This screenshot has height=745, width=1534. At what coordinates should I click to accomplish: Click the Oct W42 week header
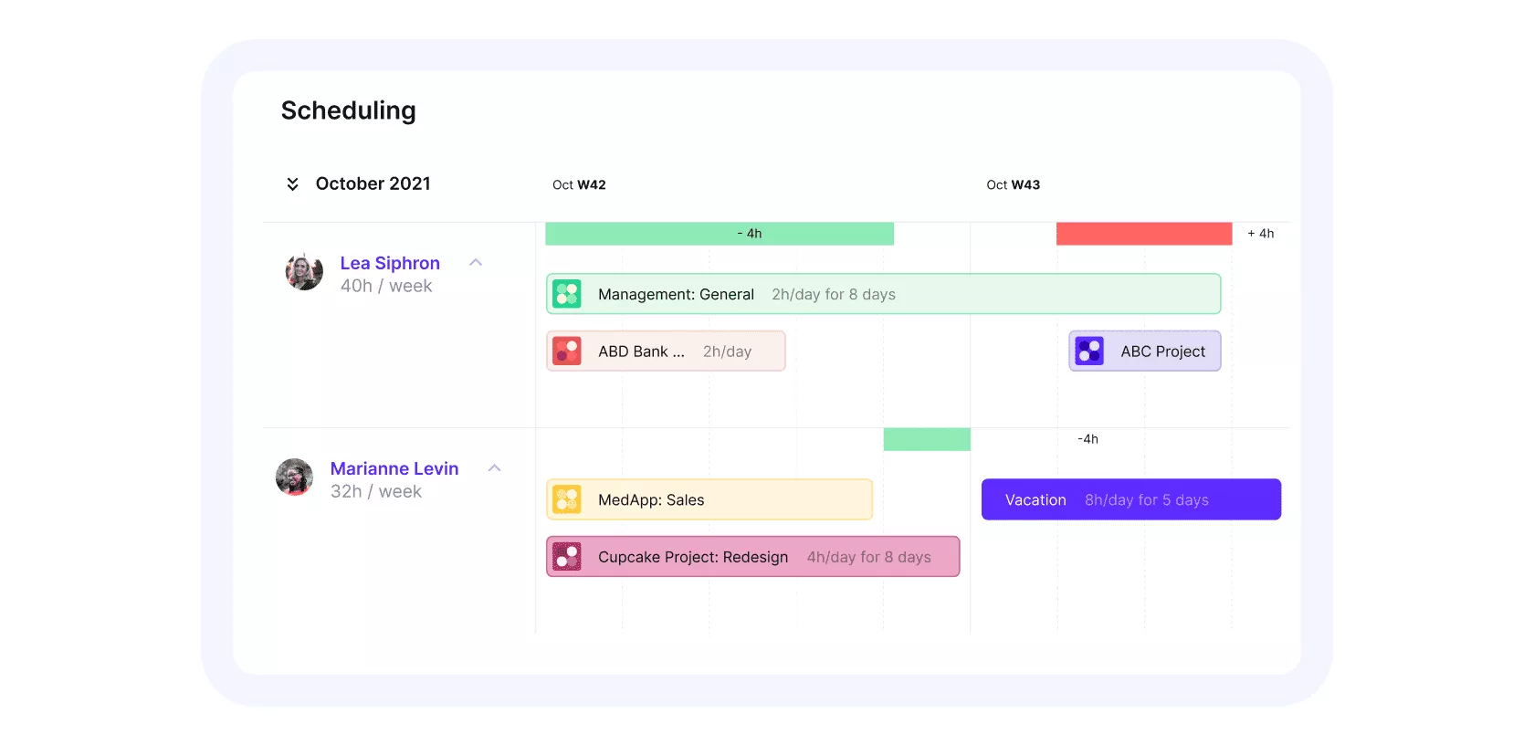pyautogui.click(x=579, y=184)
